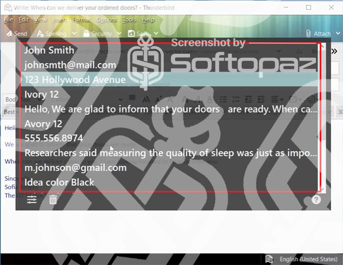Open the File menu
Screen dimensions: 343x265
click(x=8, y=20)
